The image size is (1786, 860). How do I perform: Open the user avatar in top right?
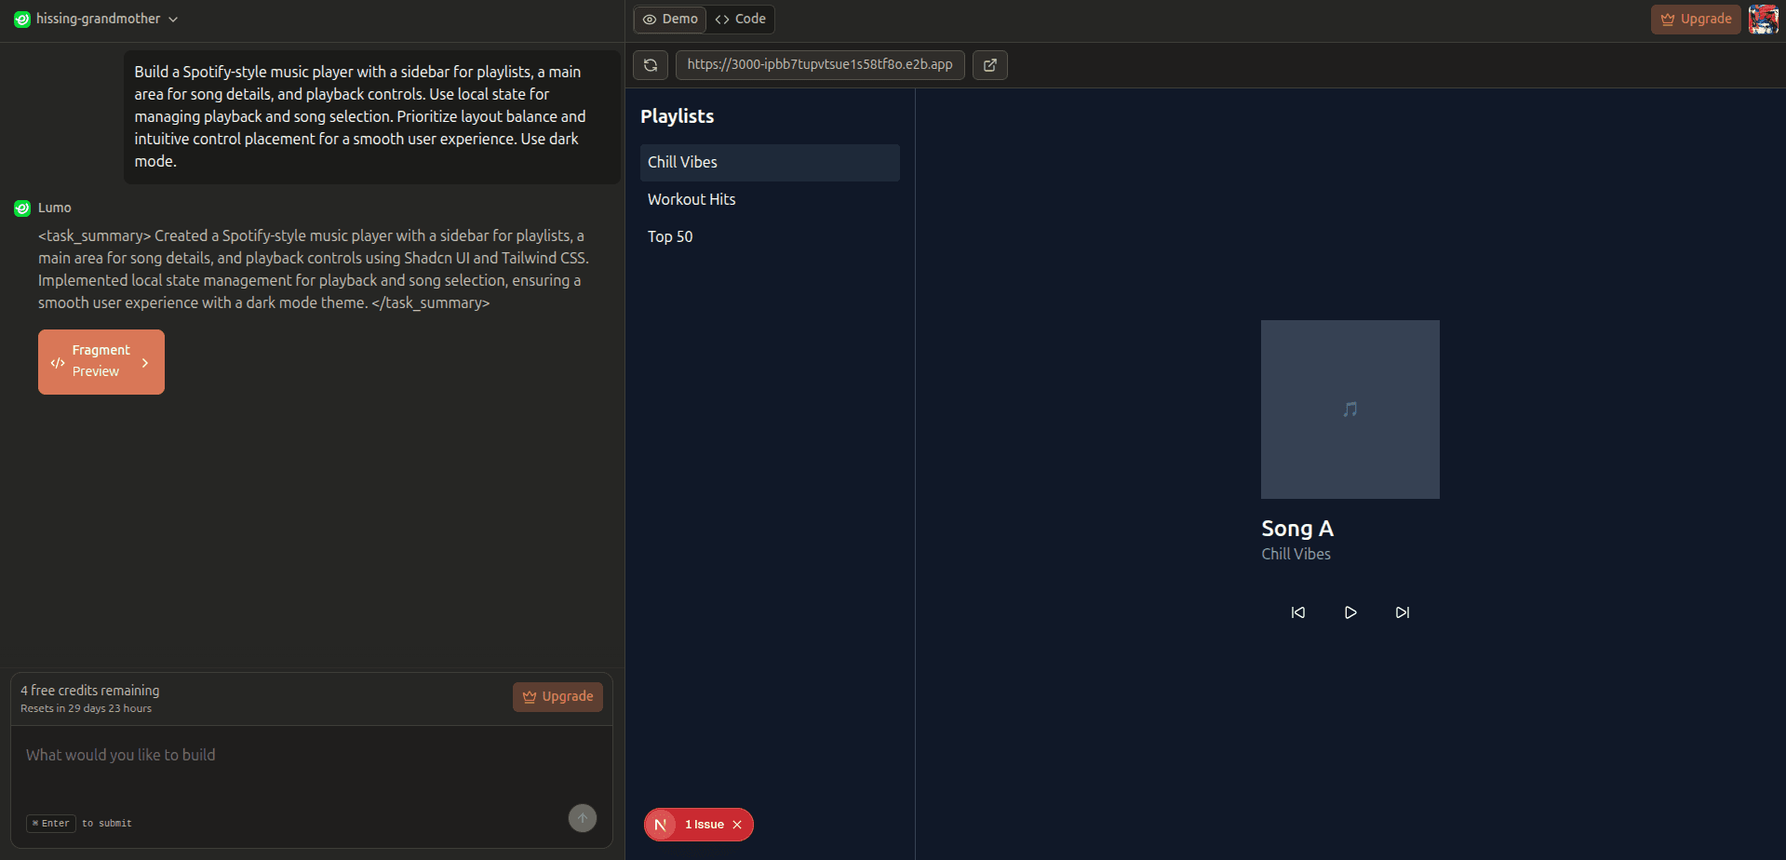pos(1763,19)
